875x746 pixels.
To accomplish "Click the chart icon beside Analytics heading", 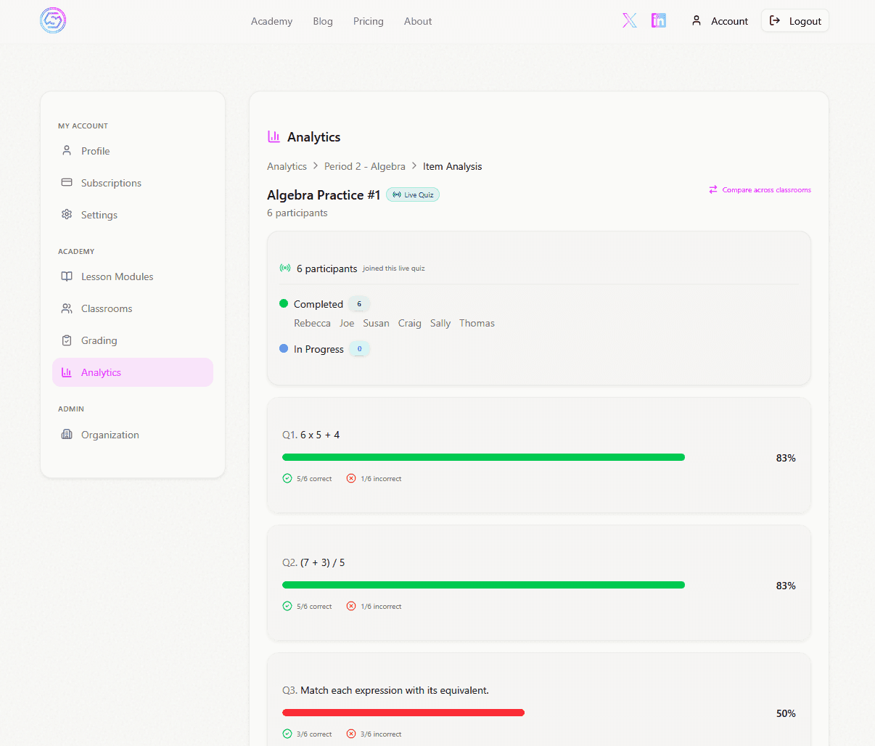I will pyautogui.click(x=274, y=136).
